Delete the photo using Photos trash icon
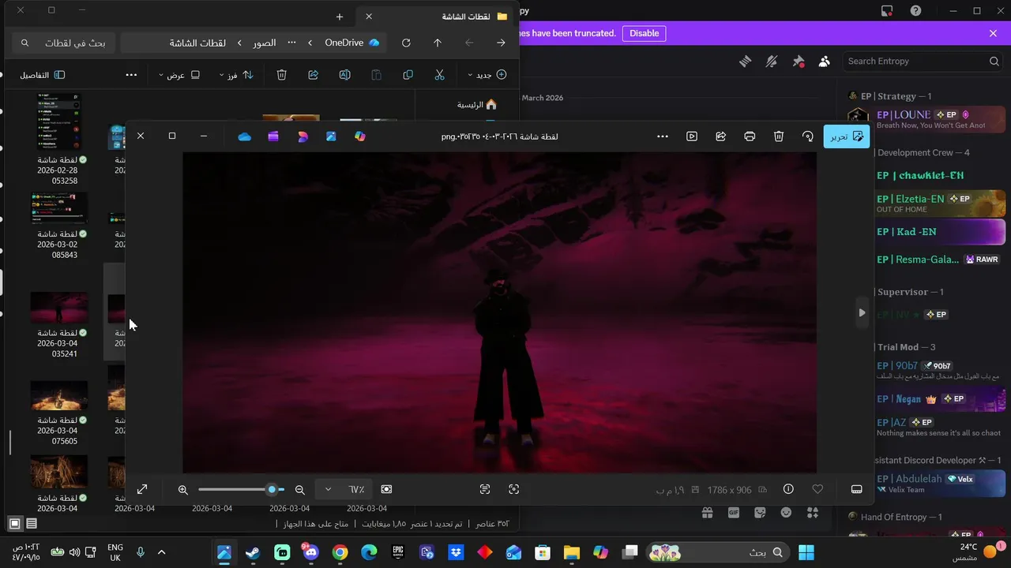The height and width of the screenshot is (568, 1011). click(779, 136)
